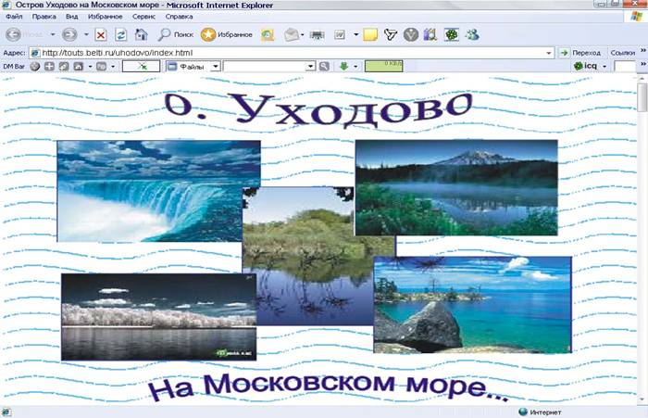648x418 pixels.
Task: Click the Edit with Word icon
Action: tap(340, 35)
